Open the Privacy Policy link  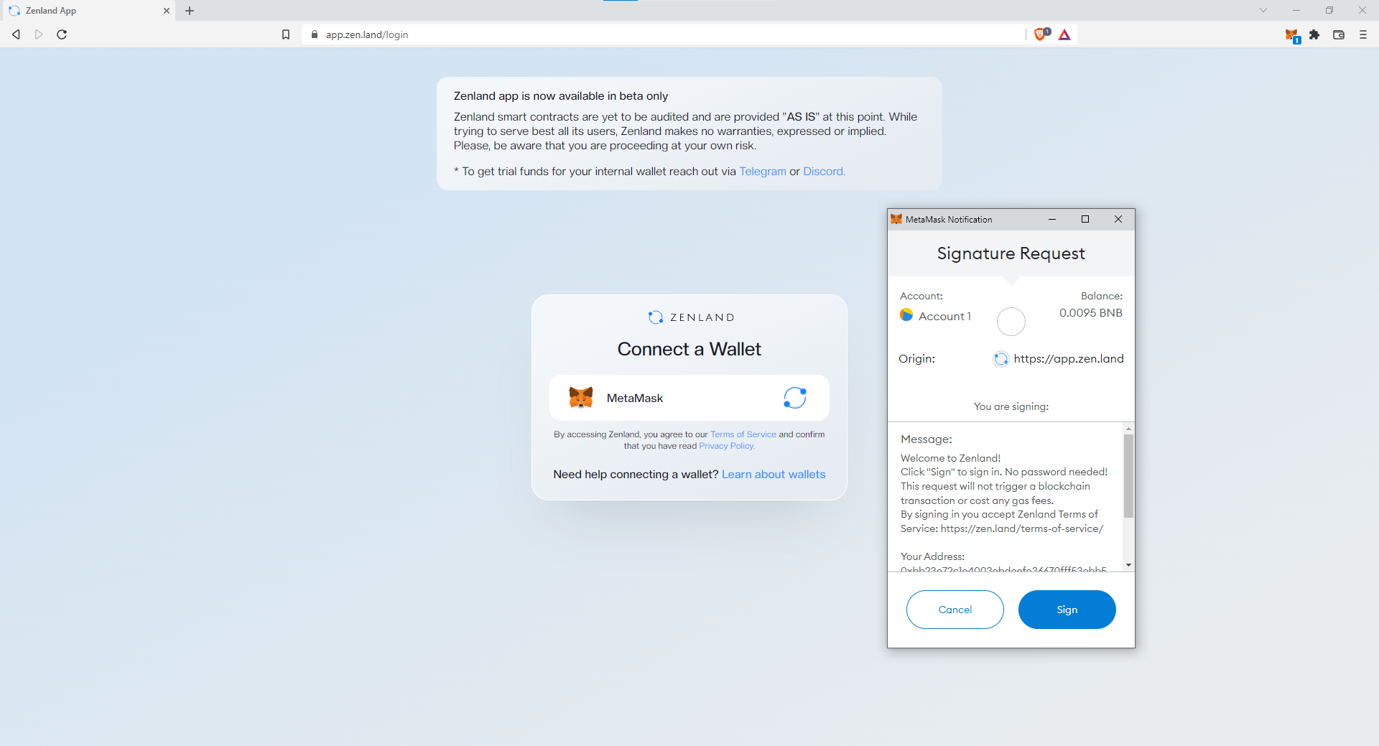(727, 446)
